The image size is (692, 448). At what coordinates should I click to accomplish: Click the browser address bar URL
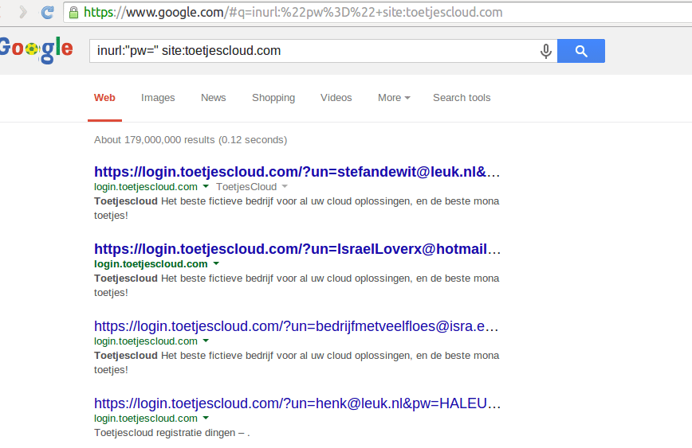(x=293, y=13)
